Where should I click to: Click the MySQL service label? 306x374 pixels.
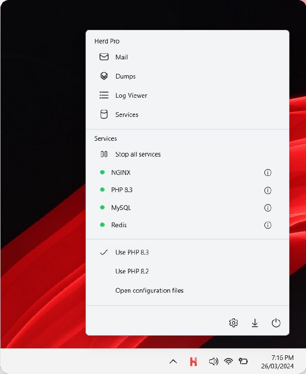121,208
